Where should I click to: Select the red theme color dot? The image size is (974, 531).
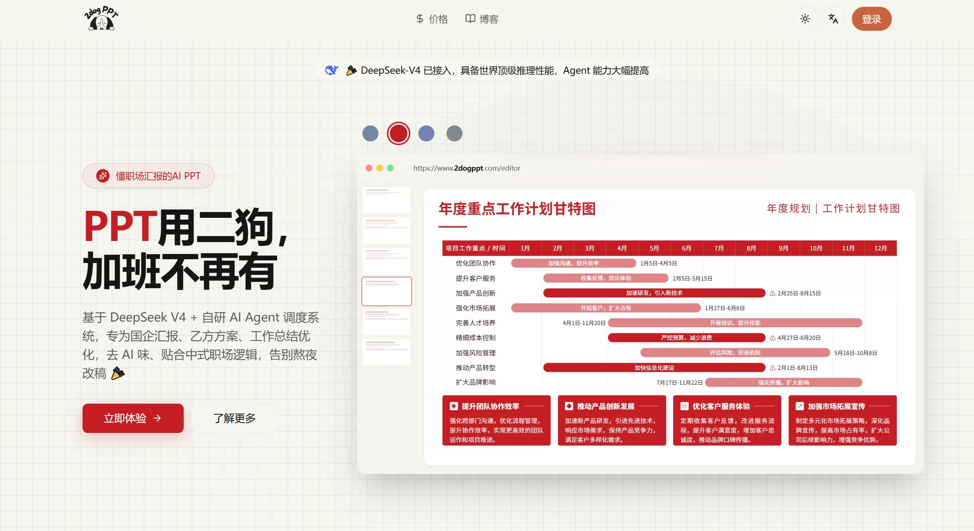[399, 133]
